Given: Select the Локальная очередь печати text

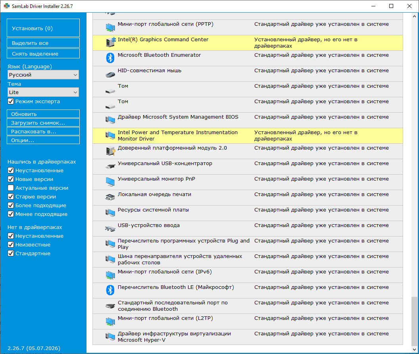Looking at the screenshot, I should click(154, 194).
